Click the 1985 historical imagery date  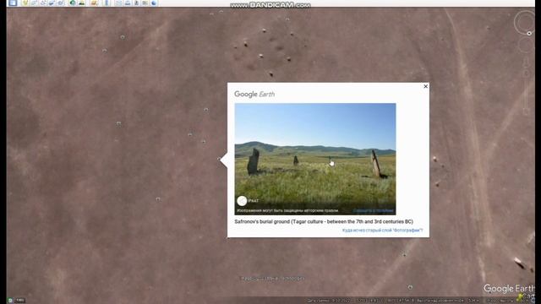point(20,301)
